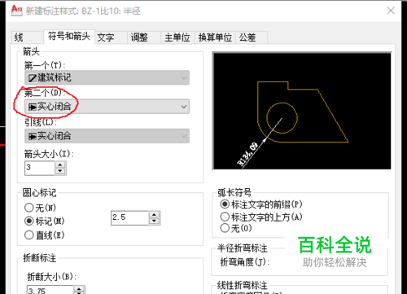Choose 无(O) arc length symbol option
407x294 pixels.
coord(236,228)
